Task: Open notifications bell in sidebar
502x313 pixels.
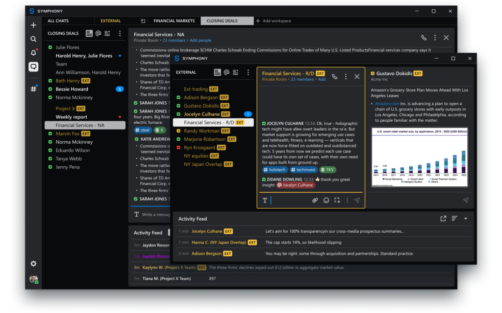Action: (33, 53)
